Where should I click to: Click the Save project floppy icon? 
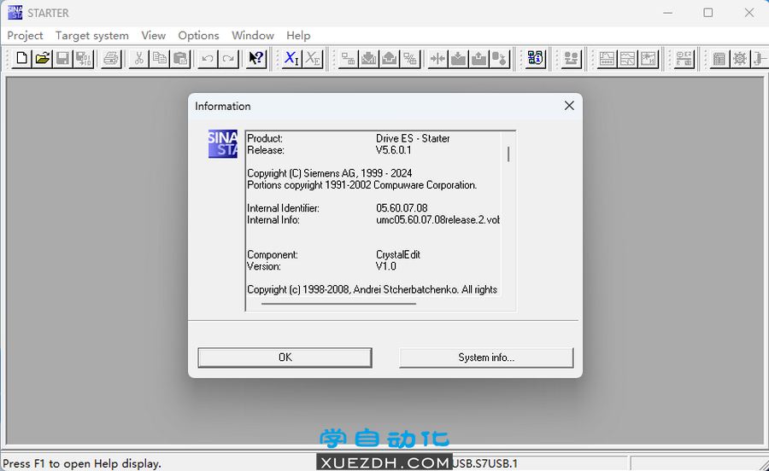[62, 59]
